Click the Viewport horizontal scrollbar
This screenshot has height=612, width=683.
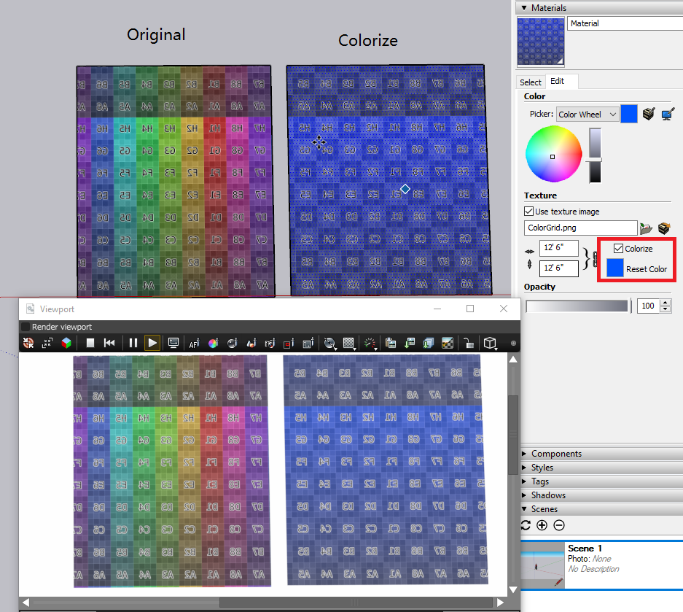tap(356, 603)
